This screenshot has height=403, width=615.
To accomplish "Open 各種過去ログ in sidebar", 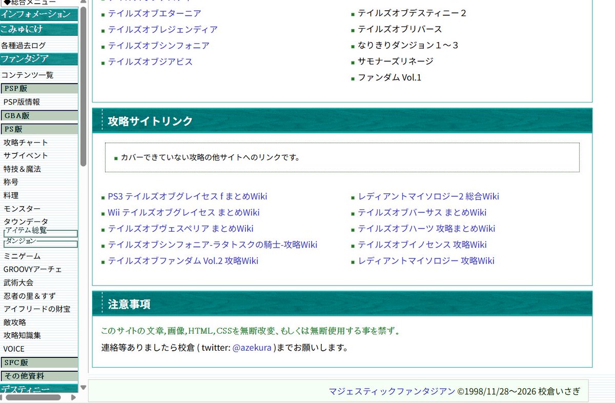I will (23, 45).
